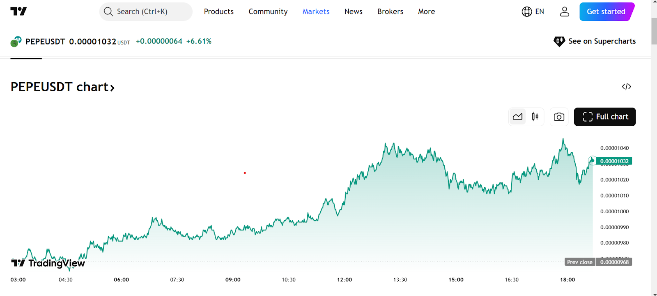Click the TradingView logo in header
This screenshot has width=657, height=296.
point(18,11)
